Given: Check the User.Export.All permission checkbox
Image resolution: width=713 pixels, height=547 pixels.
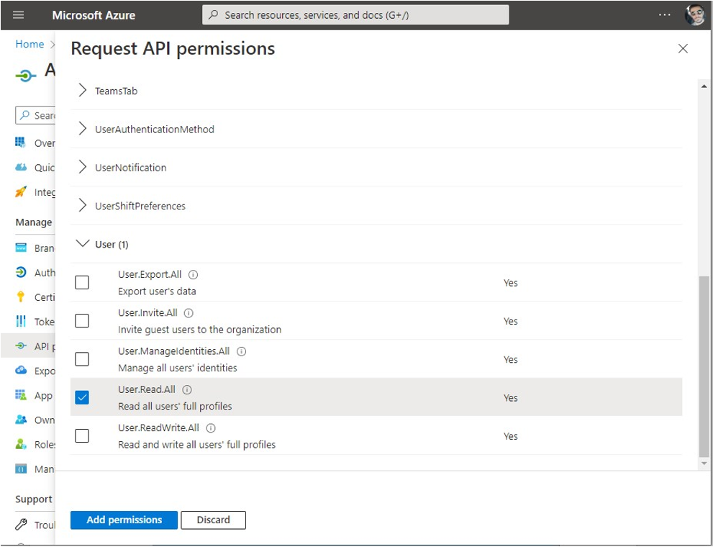Looking at the screenshot, I should 82,282.
